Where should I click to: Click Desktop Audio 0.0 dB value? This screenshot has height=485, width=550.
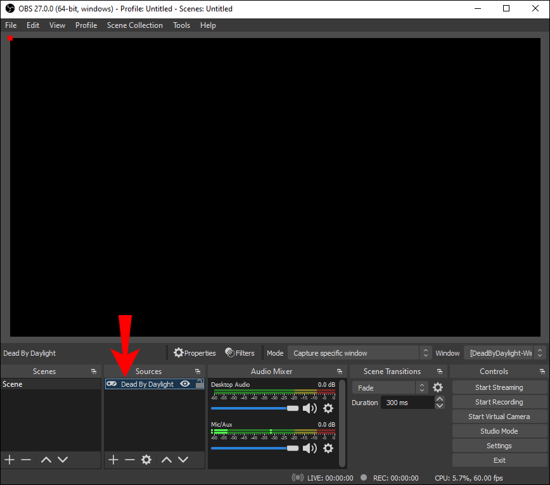click(x=326, y=384)
